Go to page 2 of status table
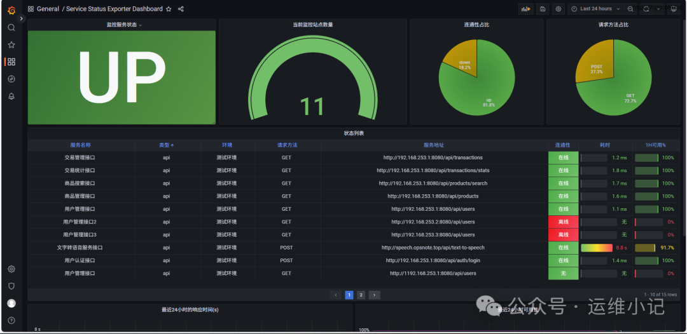 361,295
